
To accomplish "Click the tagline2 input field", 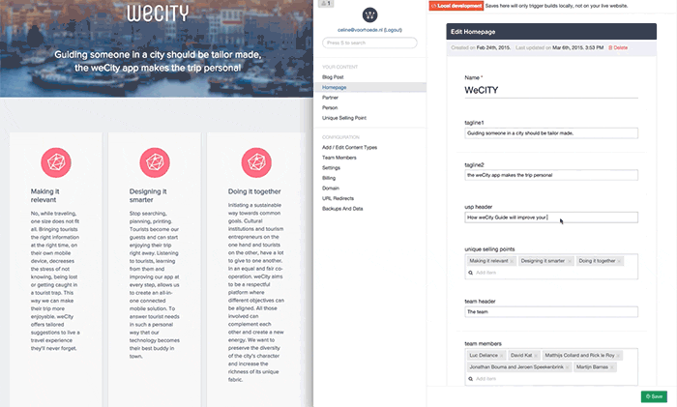I will coord(551,175).
